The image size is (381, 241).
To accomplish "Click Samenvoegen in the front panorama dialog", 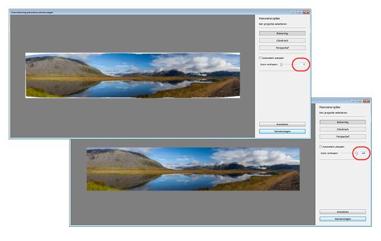I will pyautogui.click(x=282, y=131).
